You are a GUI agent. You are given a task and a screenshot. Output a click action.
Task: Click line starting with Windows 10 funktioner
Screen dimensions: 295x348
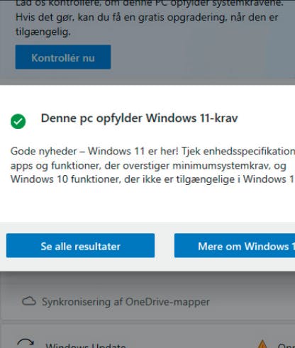coord(152,179)
